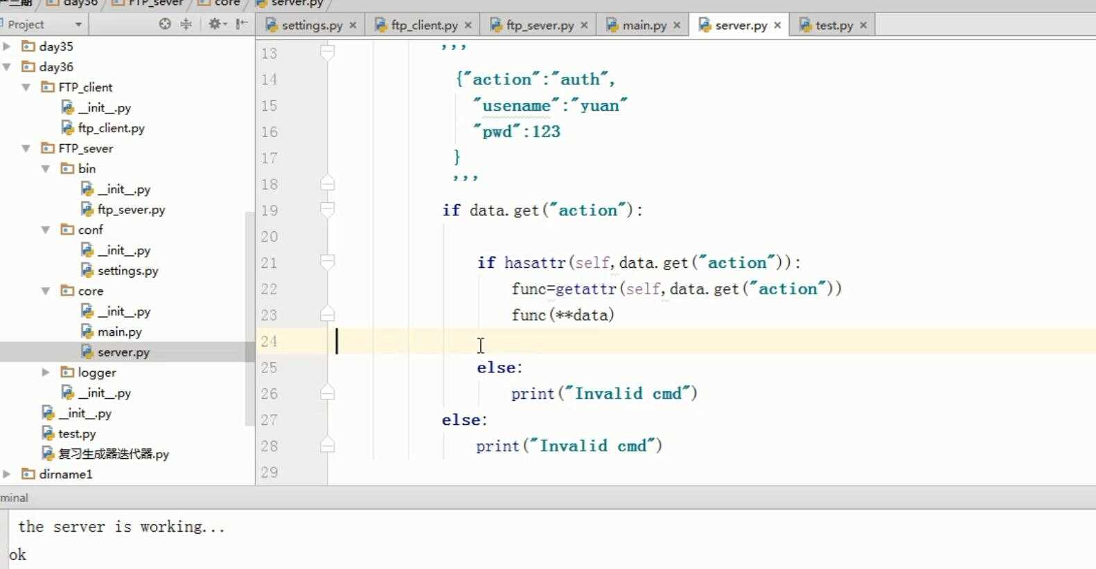The image size is (1096, 569).
Task: Click the Project panel vertical scrollbar
Action: coord(250,318)
